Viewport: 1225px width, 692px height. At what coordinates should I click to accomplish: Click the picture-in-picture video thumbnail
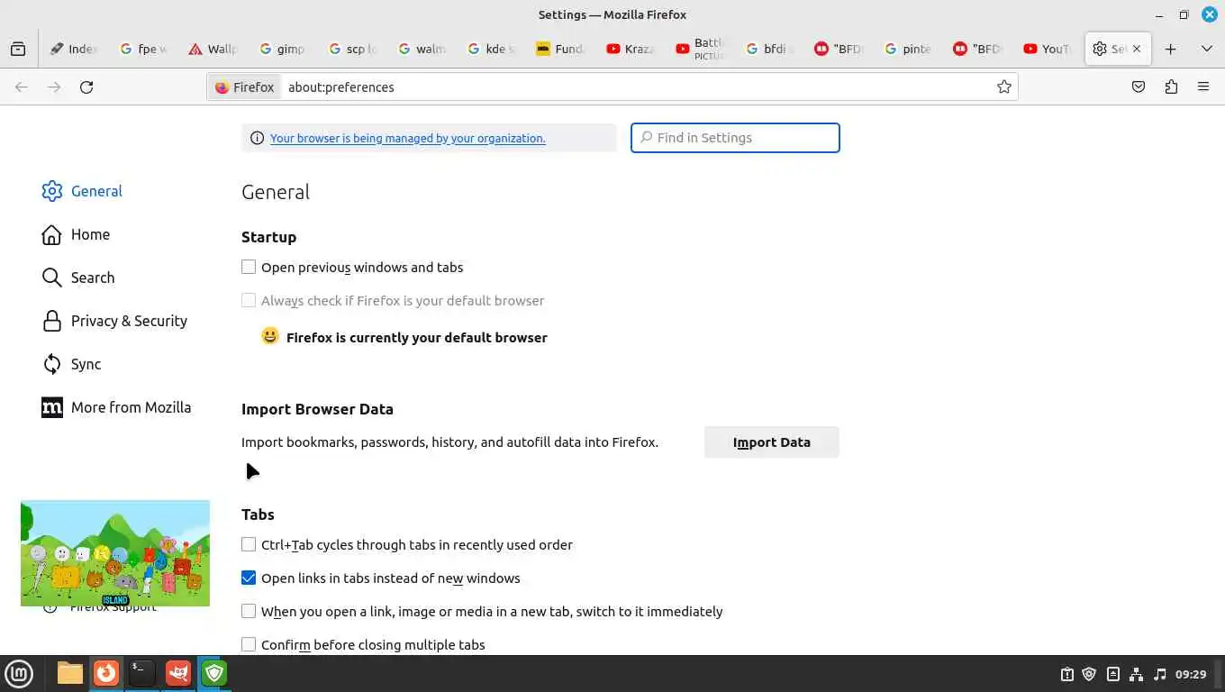[115, 553]
